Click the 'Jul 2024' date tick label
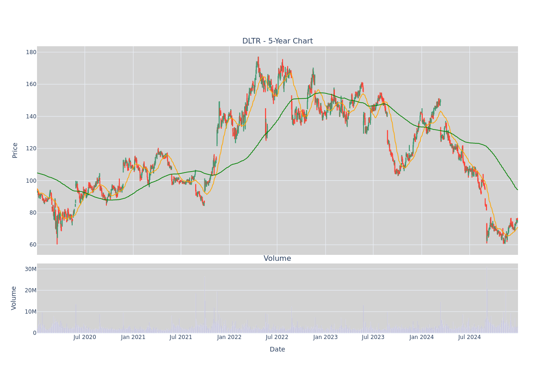 (469, 337)
